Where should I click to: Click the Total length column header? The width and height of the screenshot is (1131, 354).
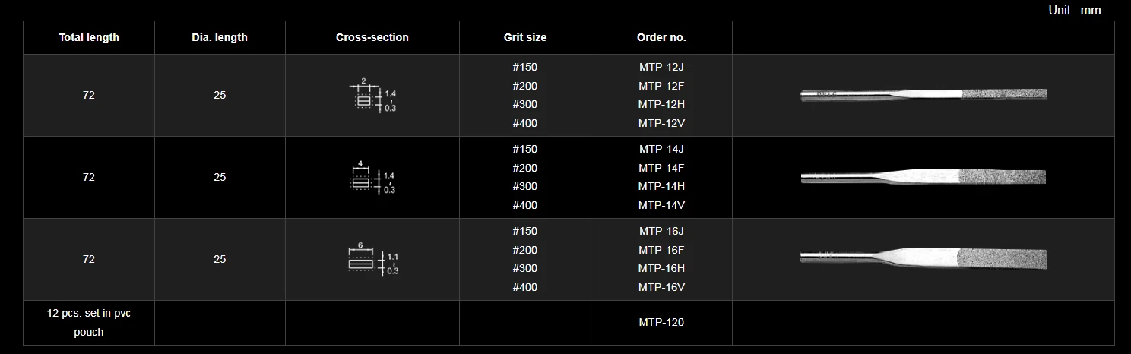click(89, 37)
